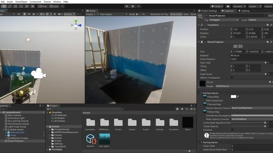Select the Move tool in the toolbar
The image size is (273, 153).
[x=4, y=6]
